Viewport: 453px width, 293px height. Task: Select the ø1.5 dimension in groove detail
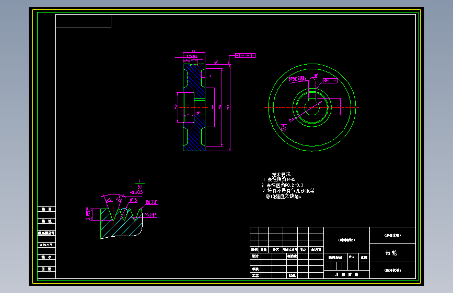133,200
